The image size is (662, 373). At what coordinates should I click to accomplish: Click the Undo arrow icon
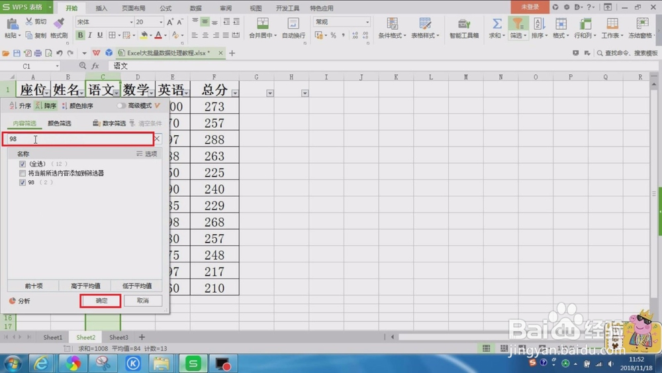click(x=59, y=53)
